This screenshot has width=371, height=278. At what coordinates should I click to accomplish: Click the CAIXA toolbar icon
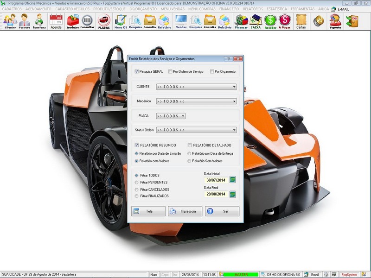(x=256, y=21)
